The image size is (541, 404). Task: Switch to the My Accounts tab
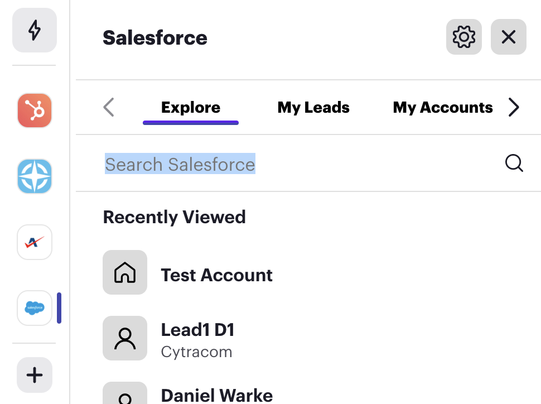tap(443, 108)
